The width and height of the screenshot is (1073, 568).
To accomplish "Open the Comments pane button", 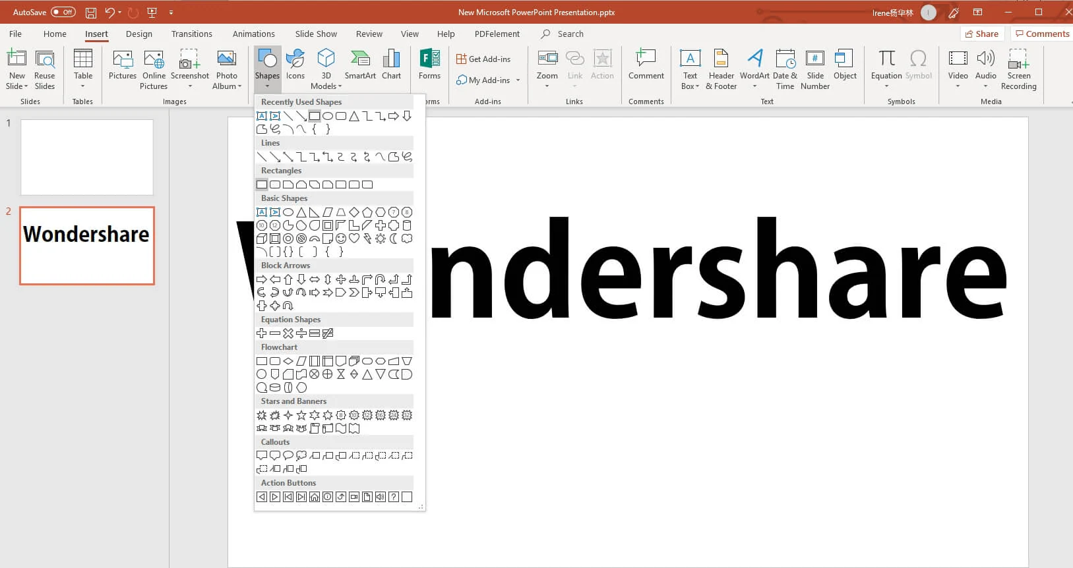I will click(x=1042, y=34).
